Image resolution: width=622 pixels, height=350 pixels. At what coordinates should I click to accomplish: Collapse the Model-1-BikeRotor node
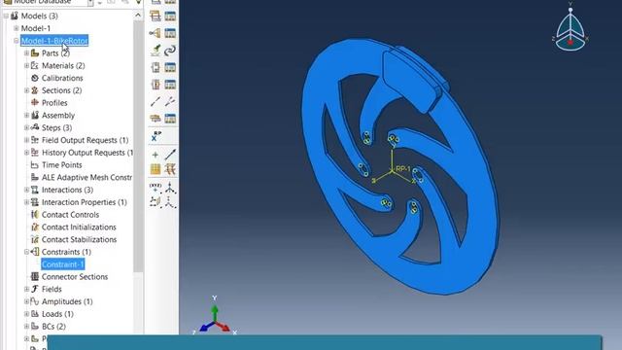pyautogui.click(x=17, y=41)
